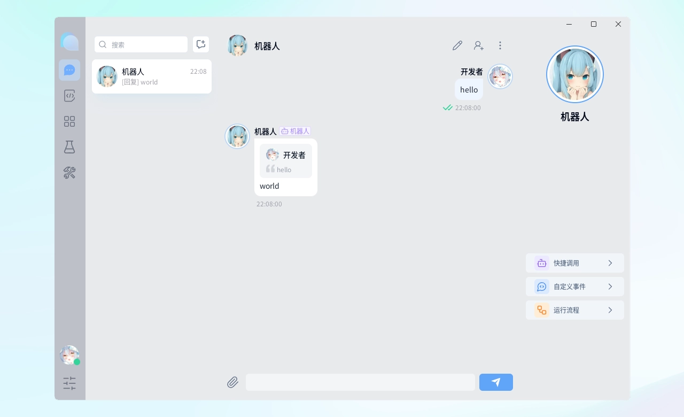Open the apps grid sidebar icon
Viewport: 684px width, 417px height.
69,121
